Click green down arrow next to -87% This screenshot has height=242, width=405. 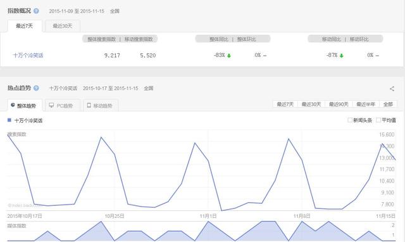[342, 56]
